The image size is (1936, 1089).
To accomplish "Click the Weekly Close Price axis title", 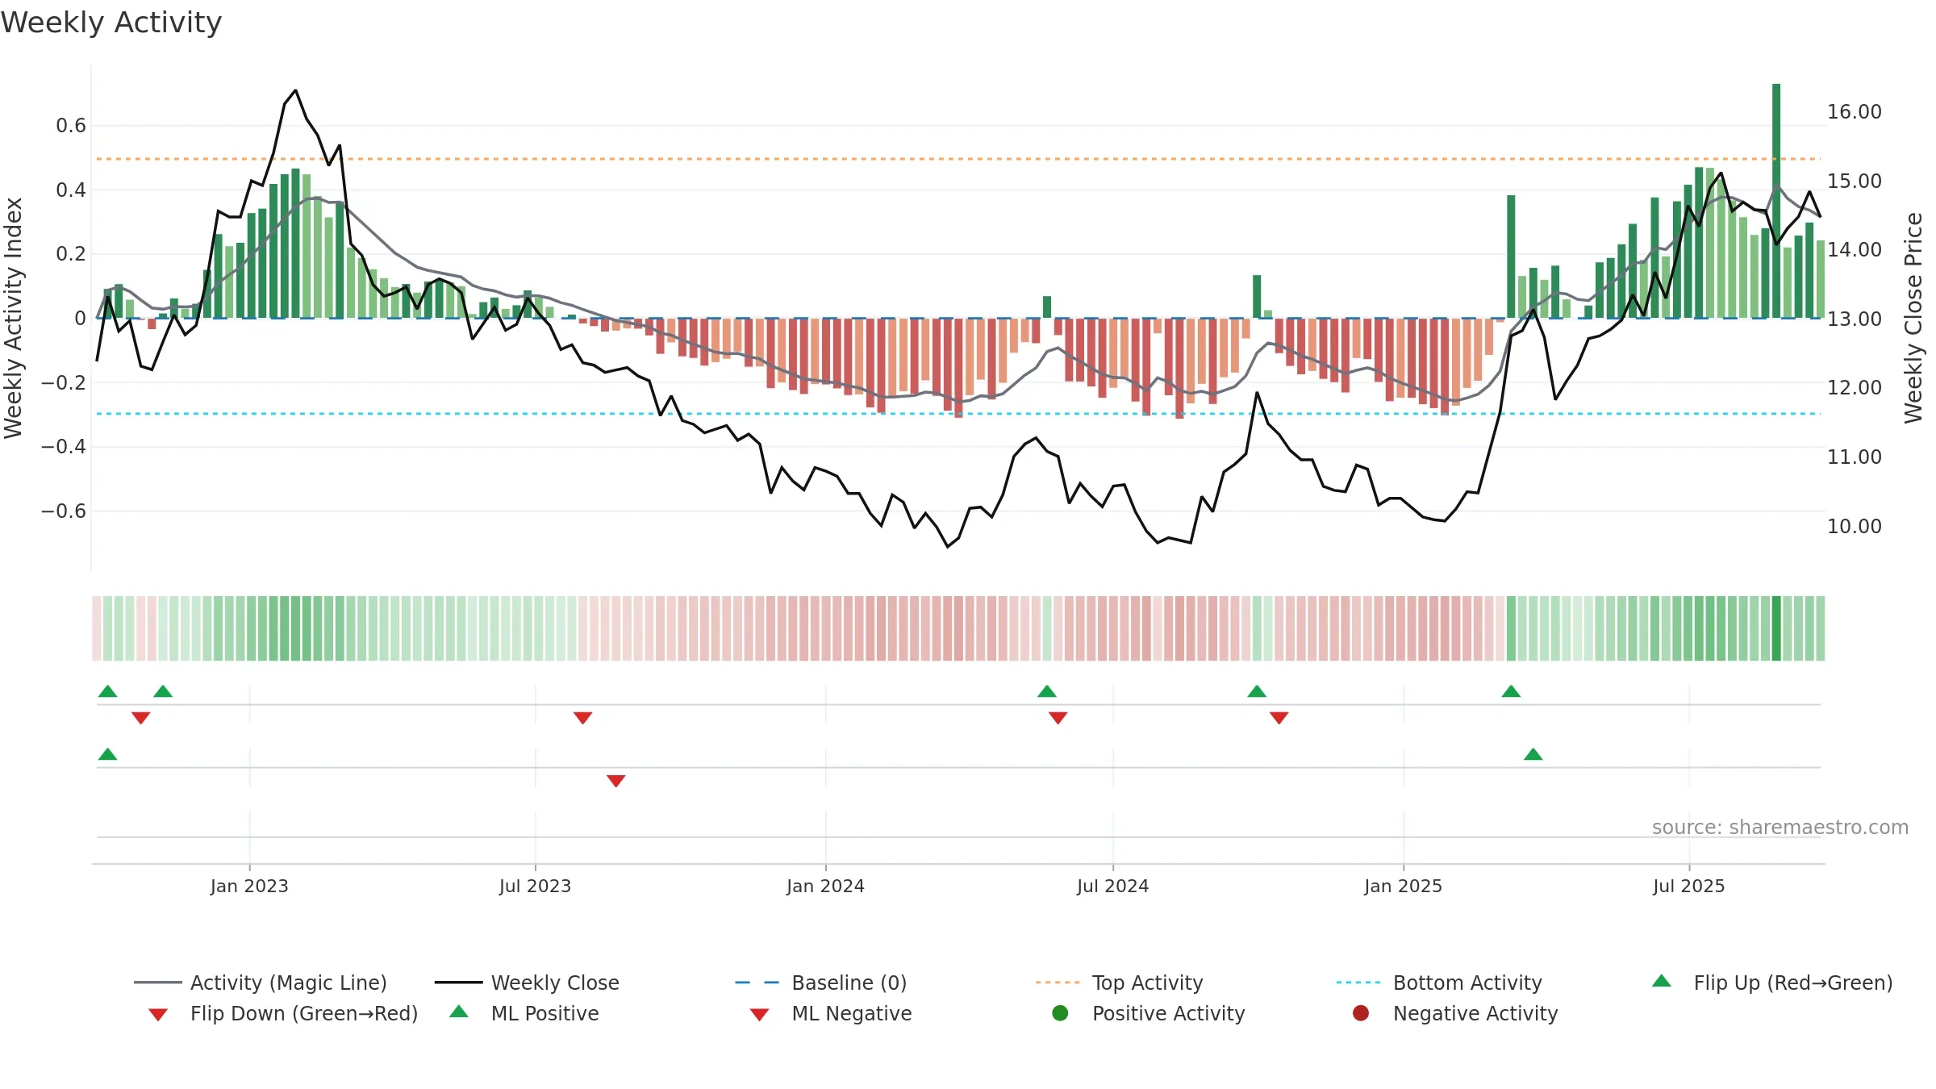I will pyautogui.click(x=1913, y=318).
